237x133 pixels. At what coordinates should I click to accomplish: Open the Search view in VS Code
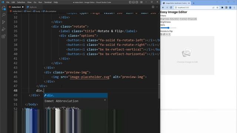3,15
